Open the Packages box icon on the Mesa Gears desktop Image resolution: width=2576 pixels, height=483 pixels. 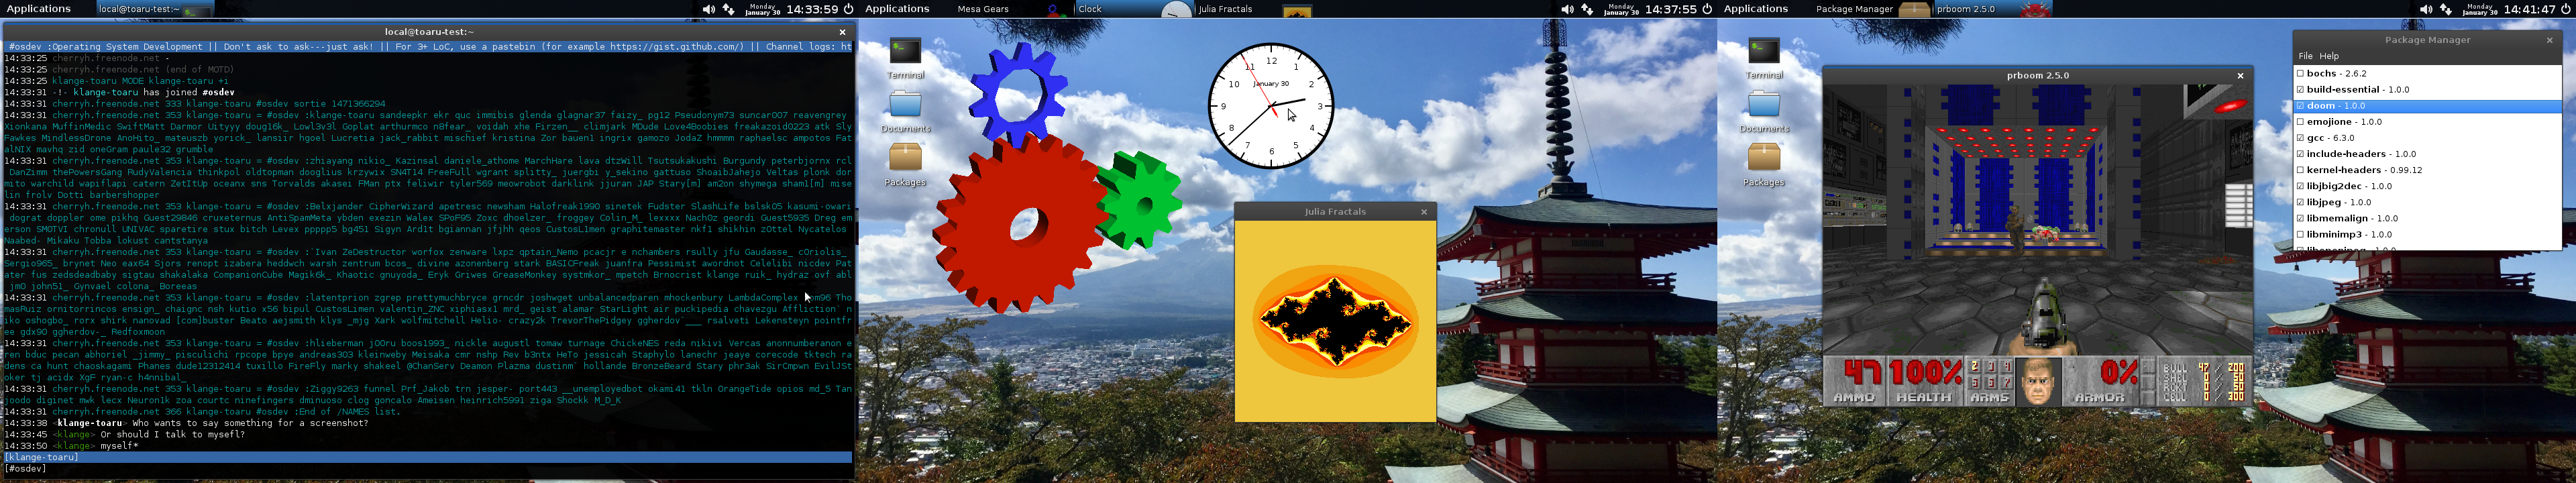905,157
